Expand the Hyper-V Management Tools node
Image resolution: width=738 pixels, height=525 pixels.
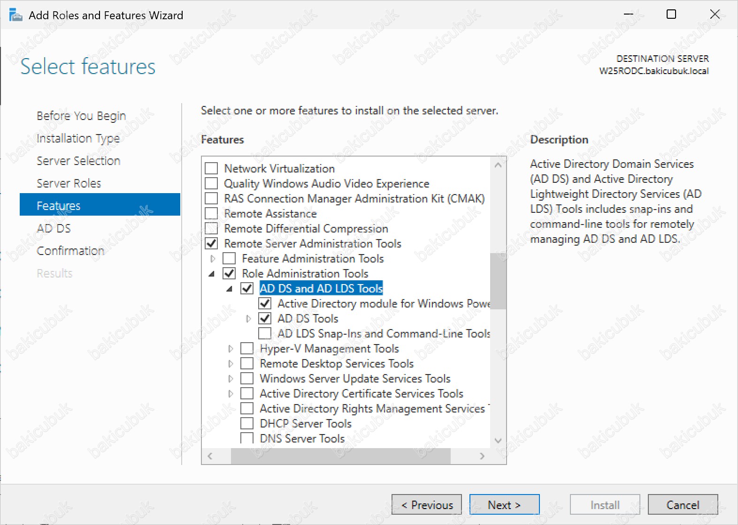(231, 348)
